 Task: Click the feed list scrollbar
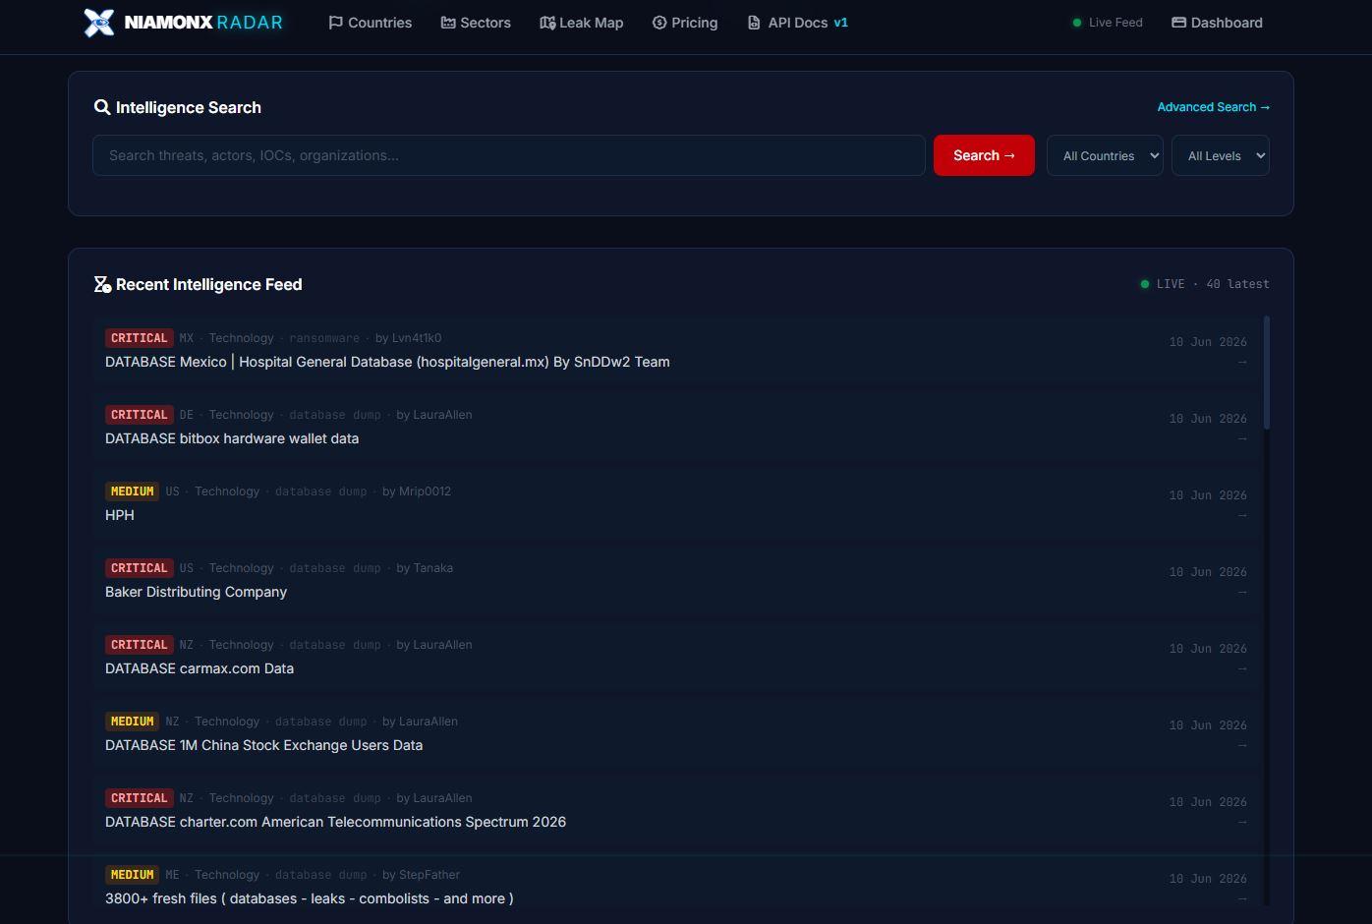pos(1267,373)
